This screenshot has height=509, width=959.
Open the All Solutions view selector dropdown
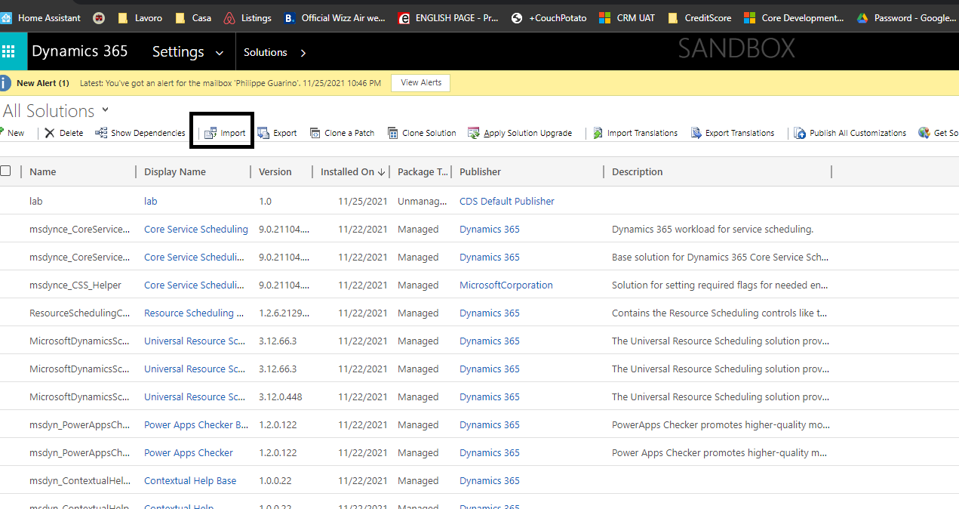(x=106, y=110)
